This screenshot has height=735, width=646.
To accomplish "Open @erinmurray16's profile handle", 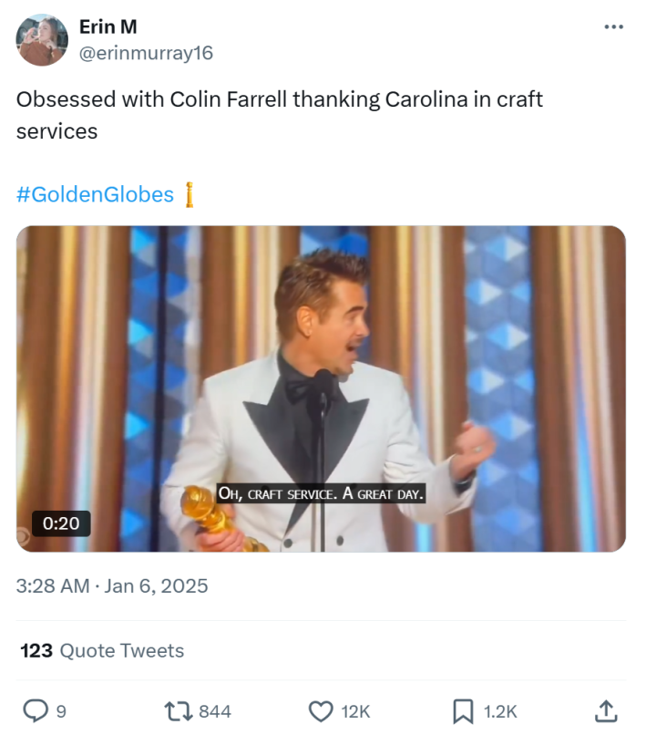I will 147,53.
